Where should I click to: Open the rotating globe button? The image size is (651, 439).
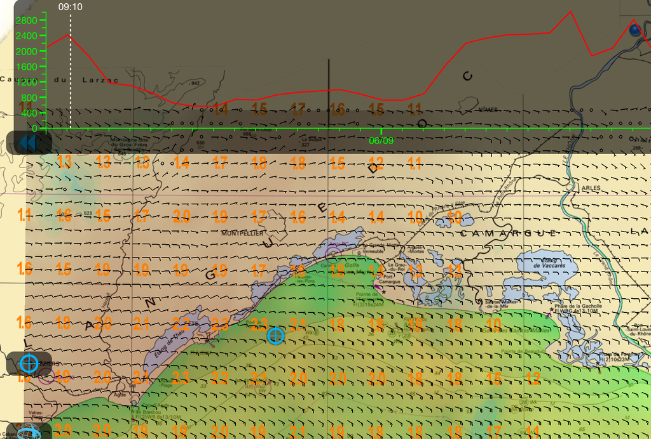point(29,431)
